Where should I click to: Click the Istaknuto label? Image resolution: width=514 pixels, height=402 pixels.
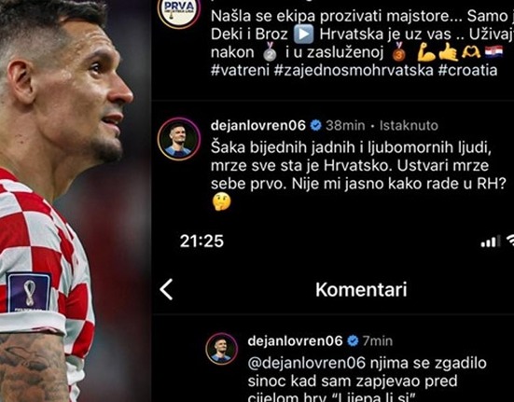409,126
